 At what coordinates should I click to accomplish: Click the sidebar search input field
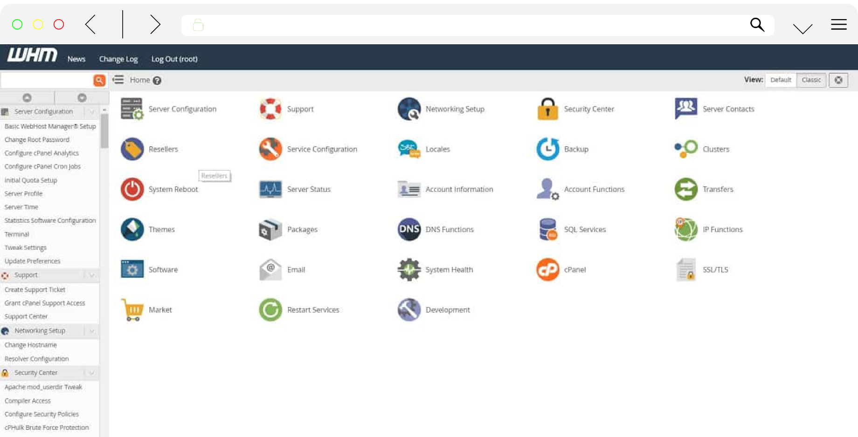47,80
